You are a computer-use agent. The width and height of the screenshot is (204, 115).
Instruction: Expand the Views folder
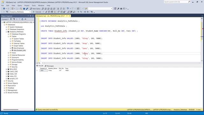pyautogui.click(x=9, y=53)
